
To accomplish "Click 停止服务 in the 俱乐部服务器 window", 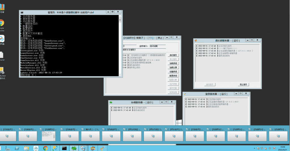I will 243,84.
